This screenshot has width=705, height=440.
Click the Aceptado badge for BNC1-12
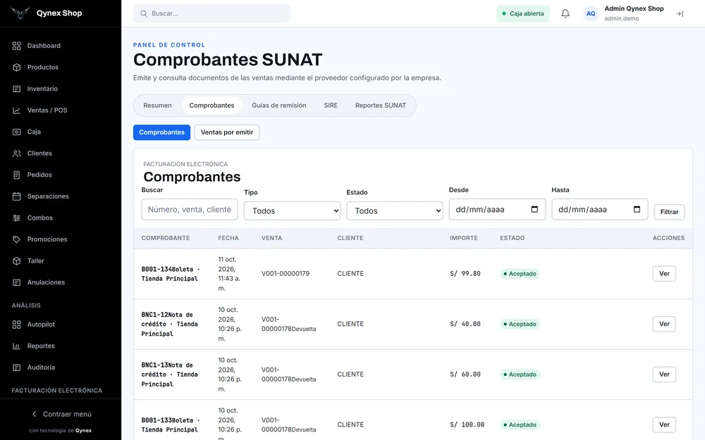coord(520,324)
